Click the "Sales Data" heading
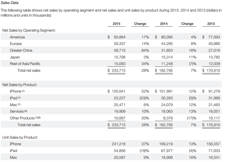229x162 pixels. click(10, 4)
